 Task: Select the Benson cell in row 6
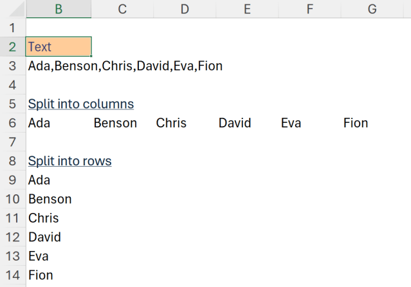click(x=116, y=123)
